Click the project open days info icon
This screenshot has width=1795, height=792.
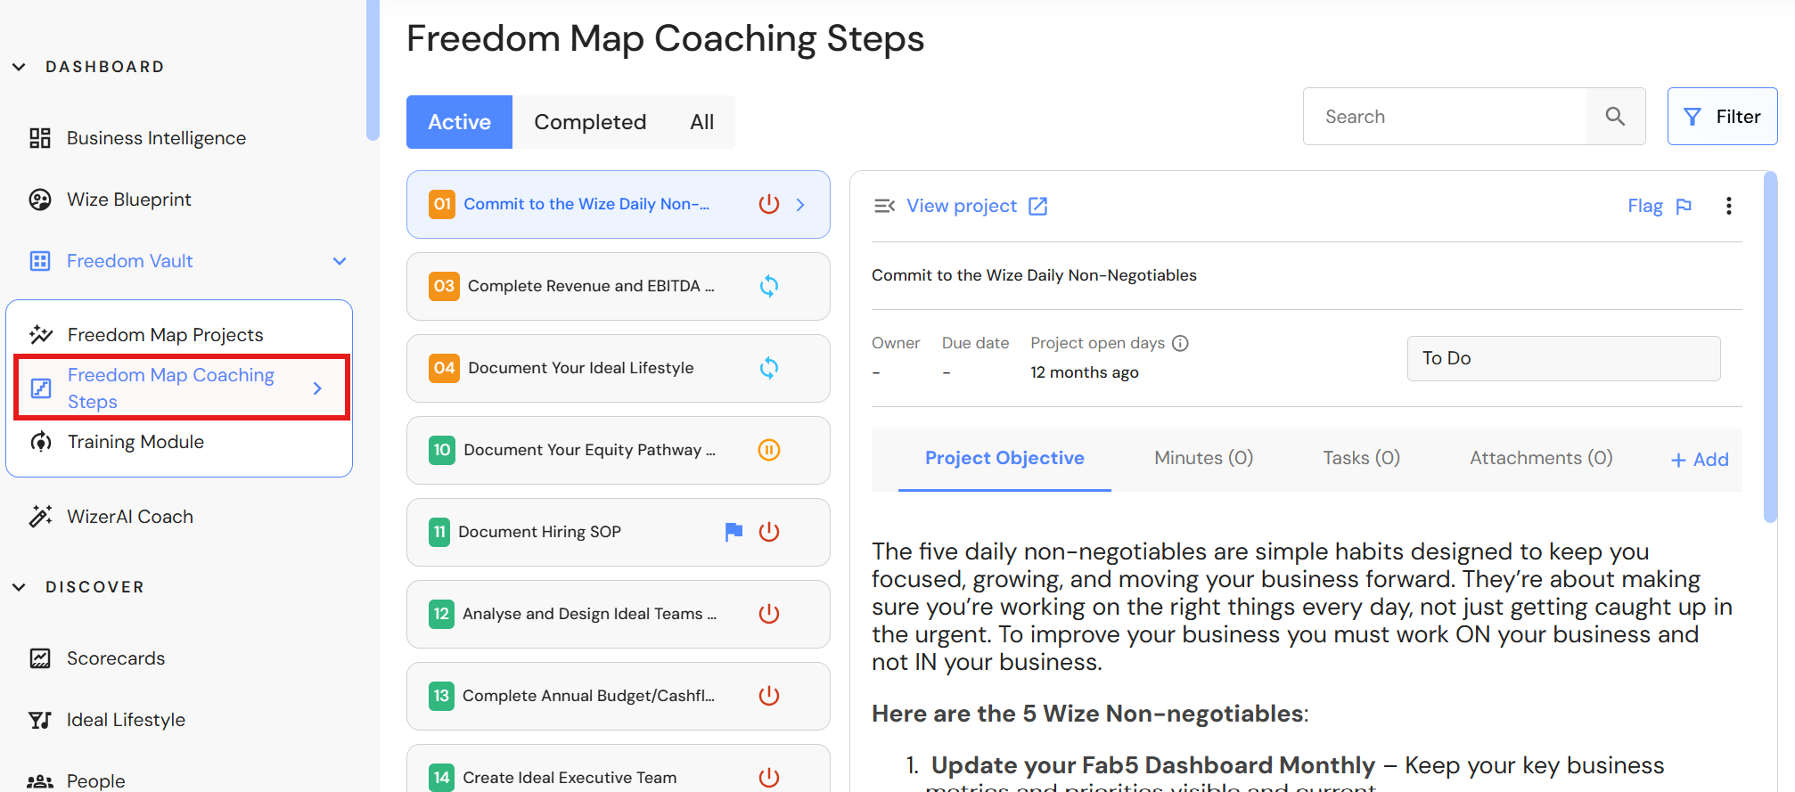click(x=1180, y=343)
